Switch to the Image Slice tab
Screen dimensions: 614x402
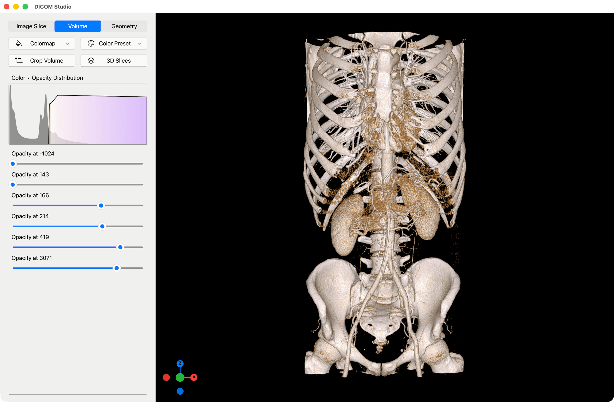coord(31,26)
